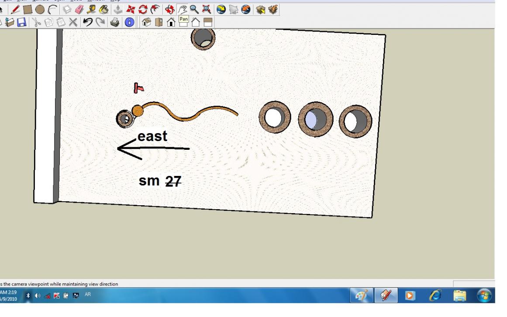Choose the Circle drawing tool
This screenshot has width=507, height=317.
40,9
